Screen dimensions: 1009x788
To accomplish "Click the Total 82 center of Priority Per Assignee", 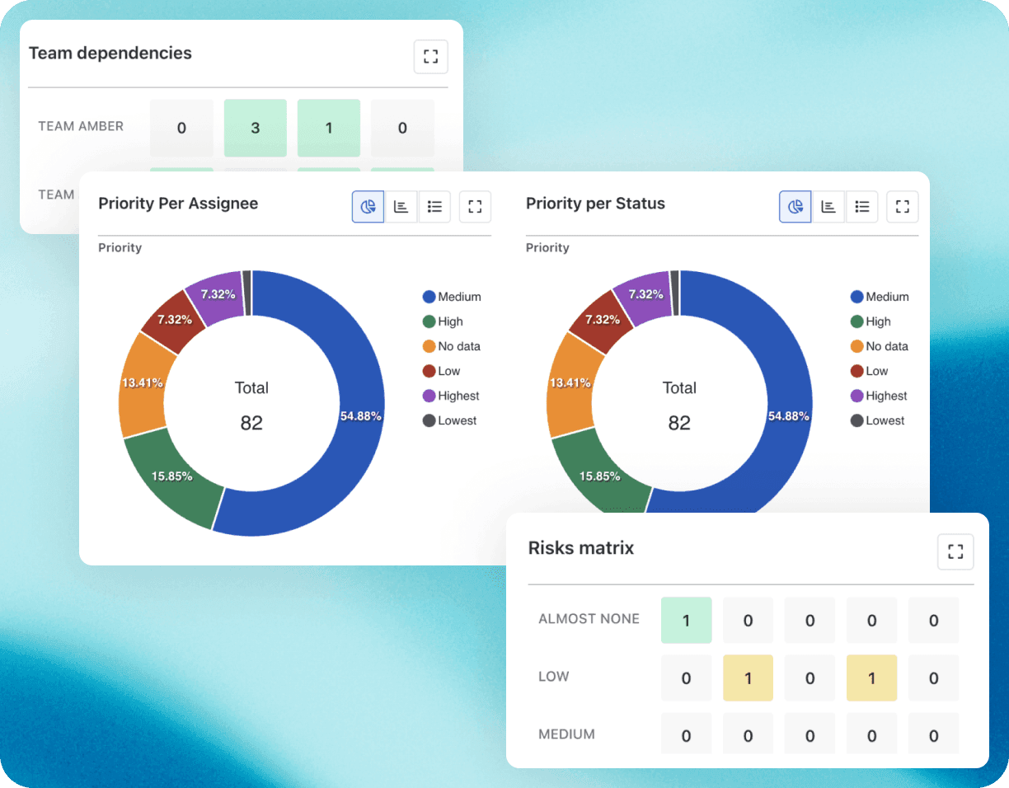I will click(x=251, y=406).
